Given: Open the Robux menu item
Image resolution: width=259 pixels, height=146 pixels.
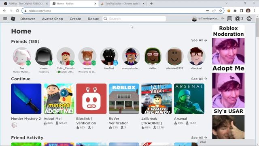Looking at the screenshot, I should tap(93, 19).
